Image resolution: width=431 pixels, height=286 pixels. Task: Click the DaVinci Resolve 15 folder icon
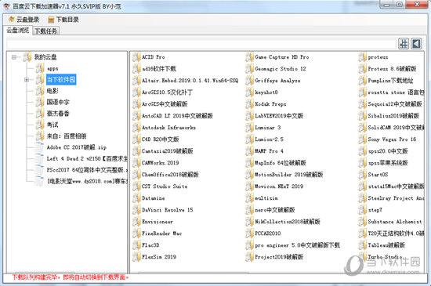point(136,210)
